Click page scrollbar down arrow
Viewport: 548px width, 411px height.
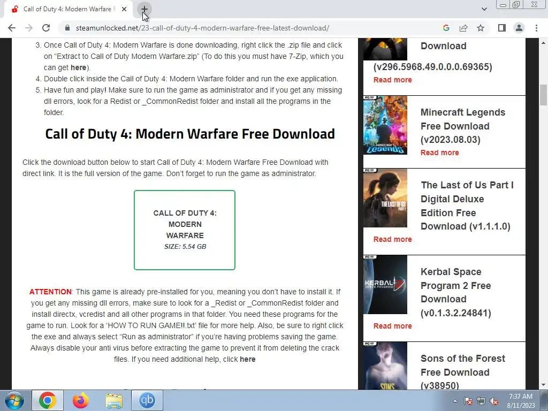(x=543, y=385)
